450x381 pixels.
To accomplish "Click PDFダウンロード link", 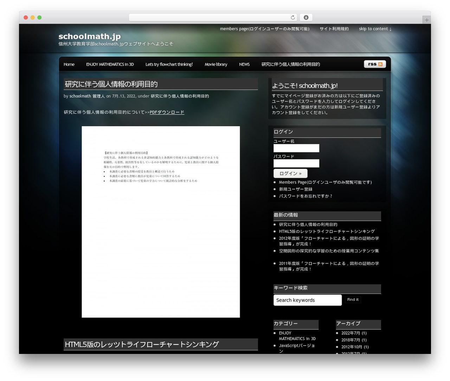I will coord(167,112).
